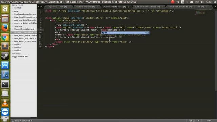Click the minimap code preview
This screenshot has height=122, width=217.
(x=204, y=12)
